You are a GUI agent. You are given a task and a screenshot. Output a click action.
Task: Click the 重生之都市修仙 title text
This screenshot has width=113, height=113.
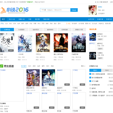(58, 54)
